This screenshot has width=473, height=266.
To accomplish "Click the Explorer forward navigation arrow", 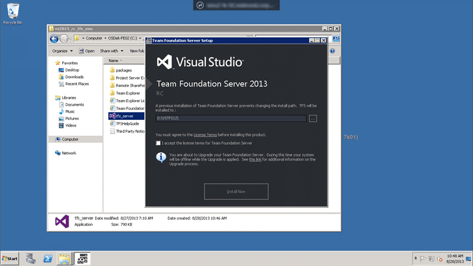I will (64, 38).
